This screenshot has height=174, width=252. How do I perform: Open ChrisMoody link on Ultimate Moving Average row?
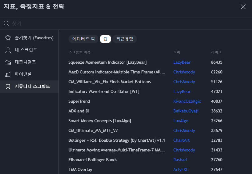click(184, 150)
